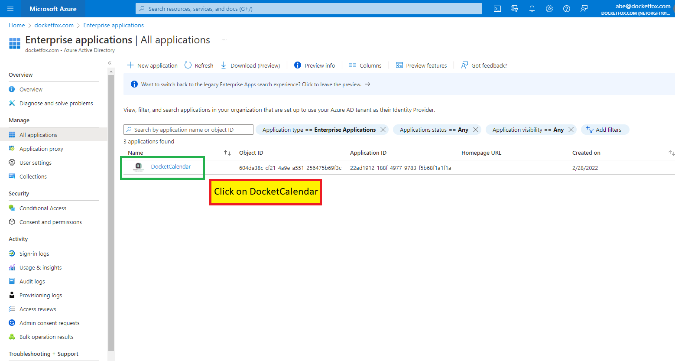Screen dimensions: 675x361
Task: Open Preview features
Action: point(421,65)
